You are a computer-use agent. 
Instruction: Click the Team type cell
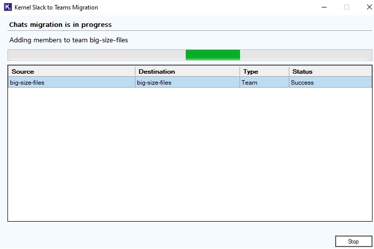click(264, 83)
